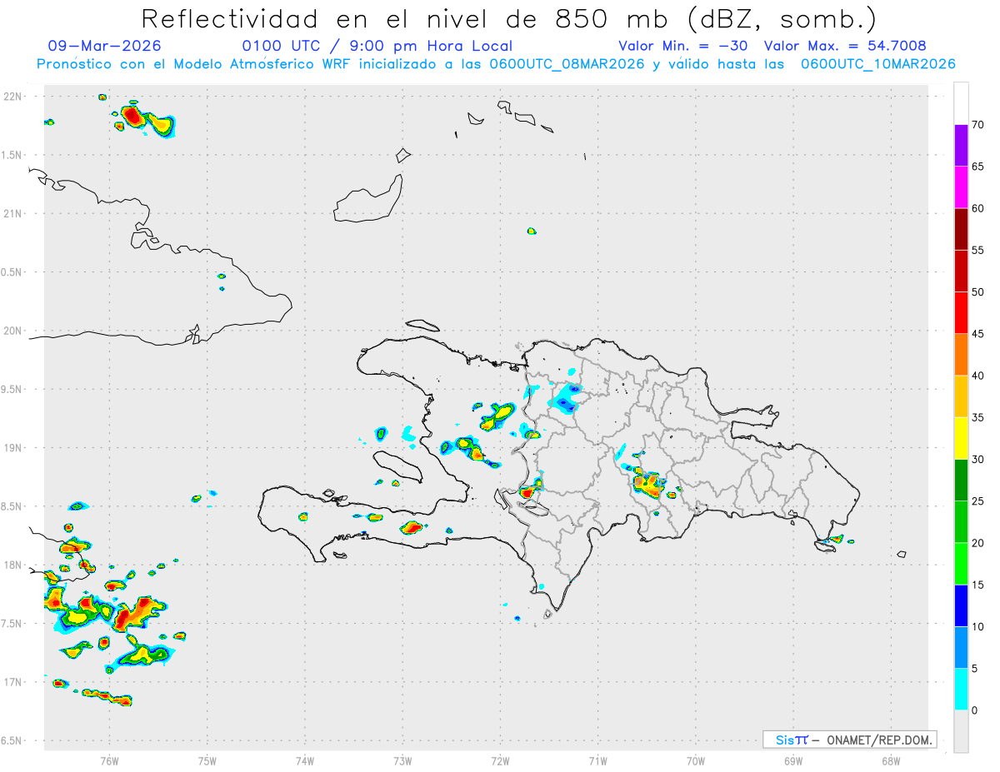Screen dimensions: 1000x772
Task: Pick the bright red 45–50 dBZ legend color
Action: [x=961, y=313]
